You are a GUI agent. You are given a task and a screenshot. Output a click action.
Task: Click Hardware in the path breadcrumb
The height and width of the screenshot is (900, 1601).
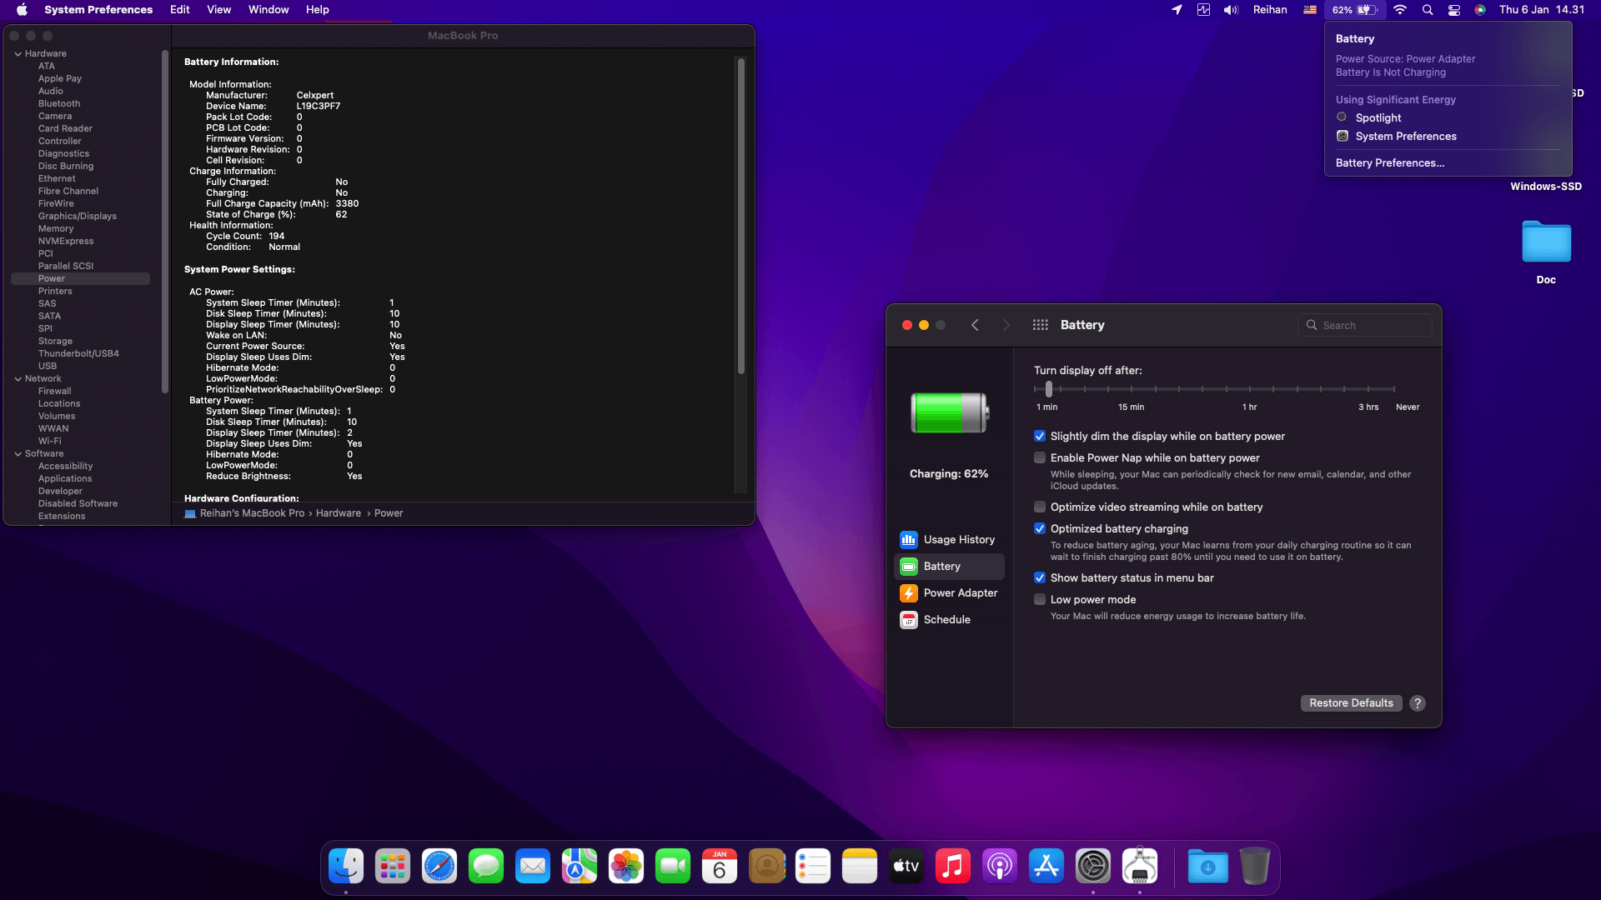pos(339,513)
